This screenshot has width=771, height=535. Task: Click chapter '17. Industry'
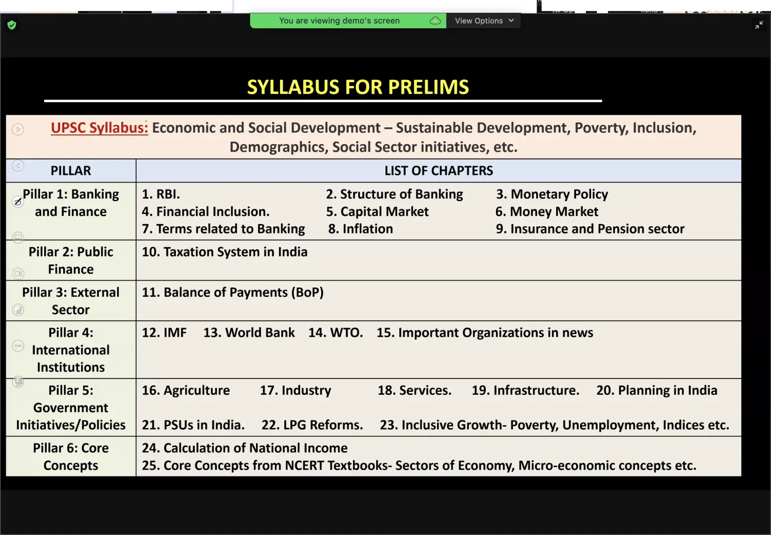(296, 391)
